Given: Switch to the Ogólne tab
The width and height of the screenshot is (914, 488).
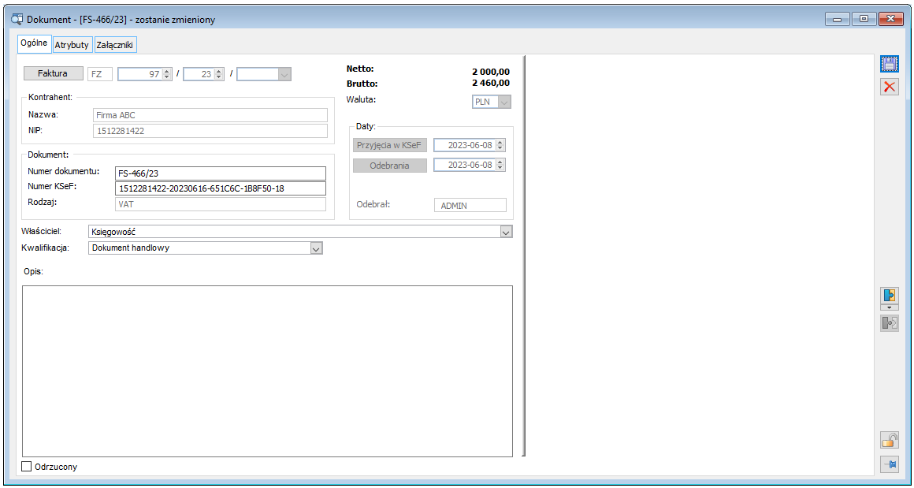Looking at the screenshot, I should [34, 43].
